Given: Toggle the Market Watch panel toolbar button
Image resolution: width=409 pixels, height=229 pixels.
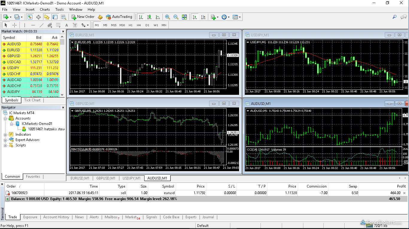Looking at the screenshot, I should (x=30, y=17).
